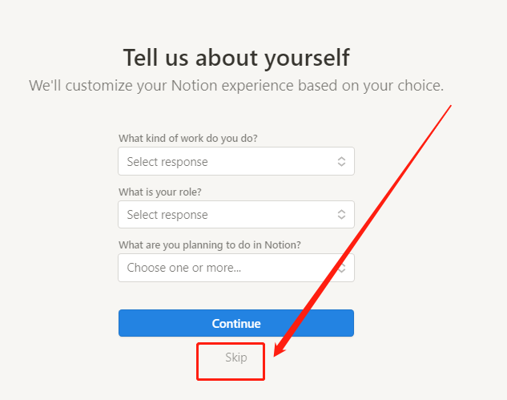
Task: Click the "What is your role?" label
Action: click(159, 192)
